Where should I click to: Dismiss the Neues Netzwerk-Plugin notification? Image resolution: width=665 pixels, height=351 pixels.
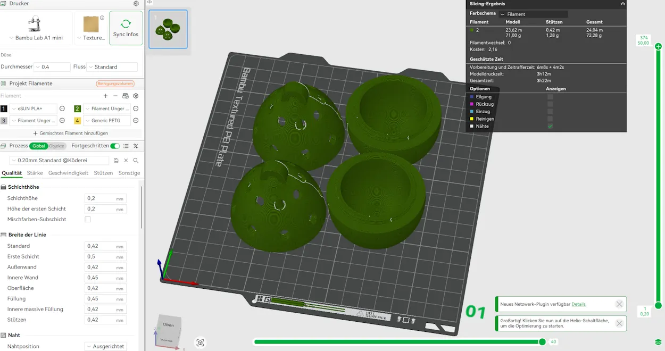(x=619, y=304)
